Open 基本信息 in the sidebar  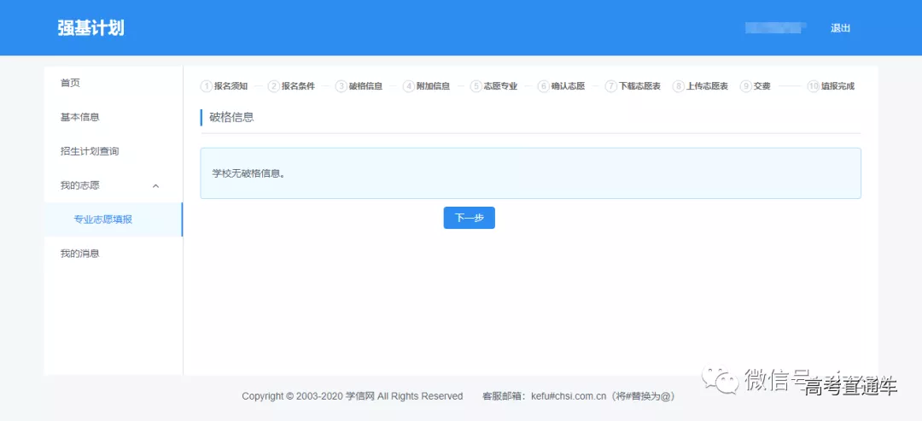coord(79,117)
